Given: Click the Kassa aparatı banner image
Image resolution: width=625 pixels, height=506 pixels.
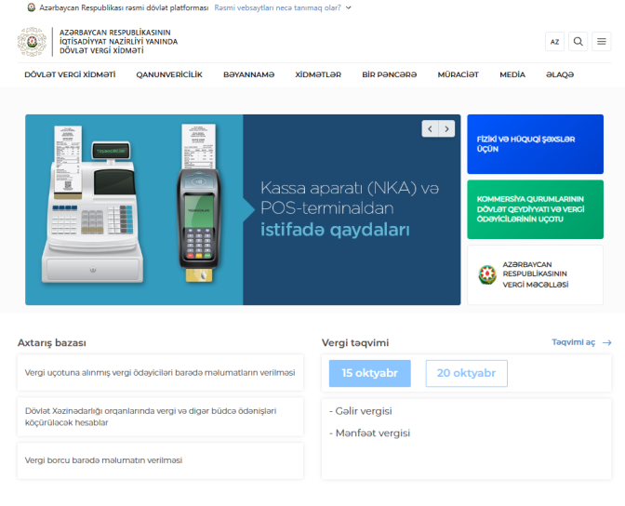Looking at the screenshot, I should pos(243,209).
